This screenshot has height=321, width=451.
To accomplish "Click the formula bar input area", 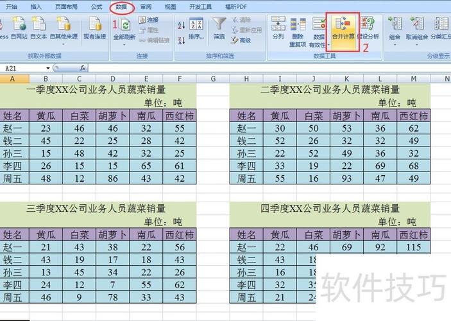I will click(269, 68).
